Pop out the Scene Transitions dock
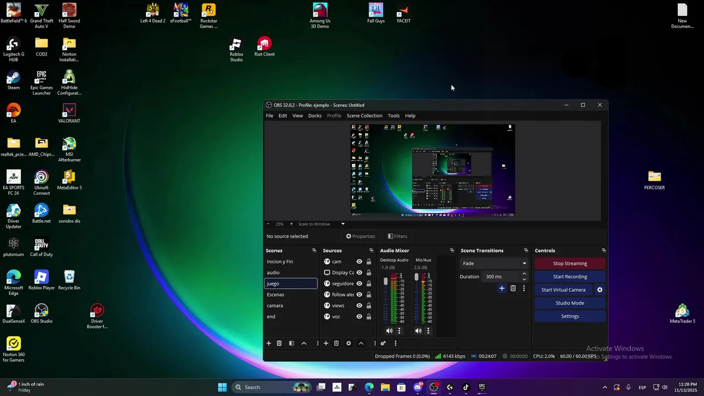Screen dimensions: 704x396 tap(526, 251)
